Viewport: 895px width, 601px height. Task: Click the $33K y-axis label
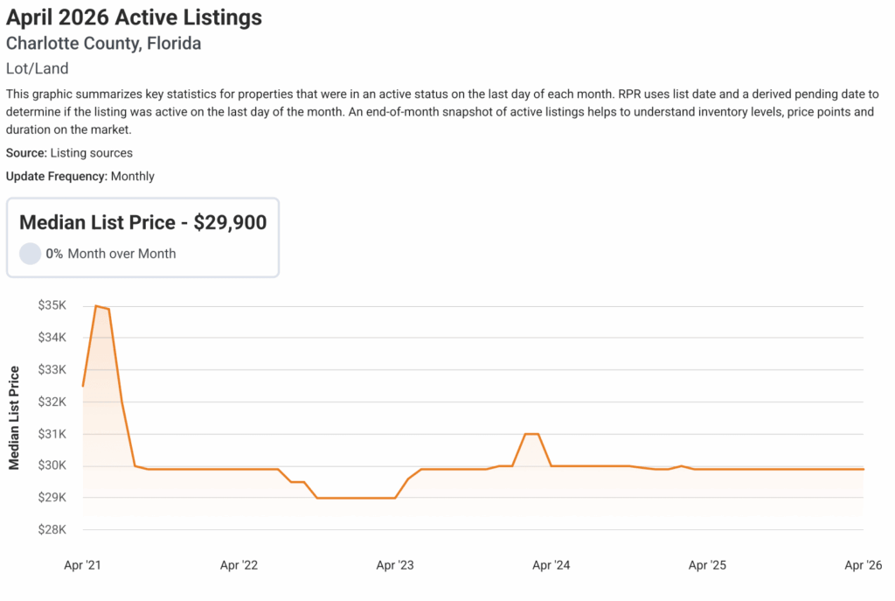(52, 370)
